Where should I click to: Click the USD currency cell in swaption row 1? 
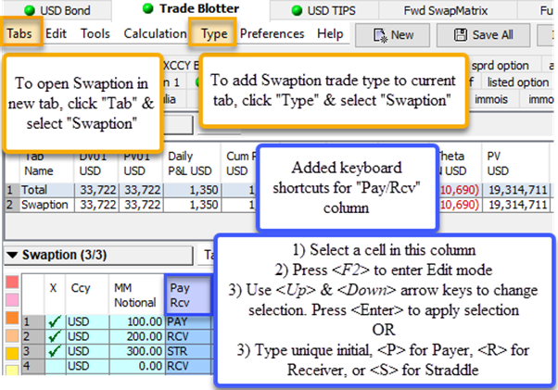click(x=87, y=321)
